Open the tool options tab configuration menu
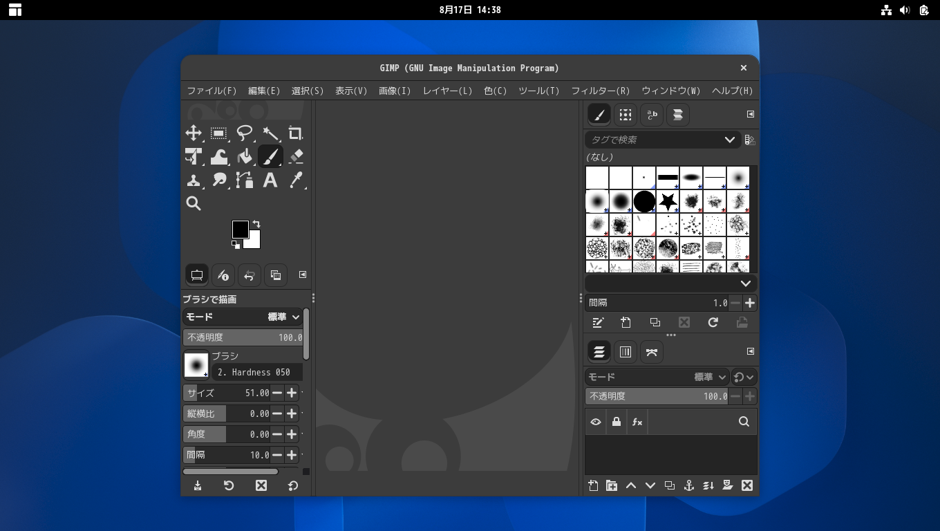This screenshot has height=531, width=940. coord(303,274)
